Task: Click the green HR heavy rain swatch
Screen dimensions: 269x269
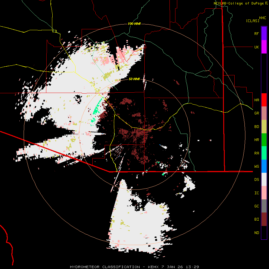Action: [x=264, y=140]
